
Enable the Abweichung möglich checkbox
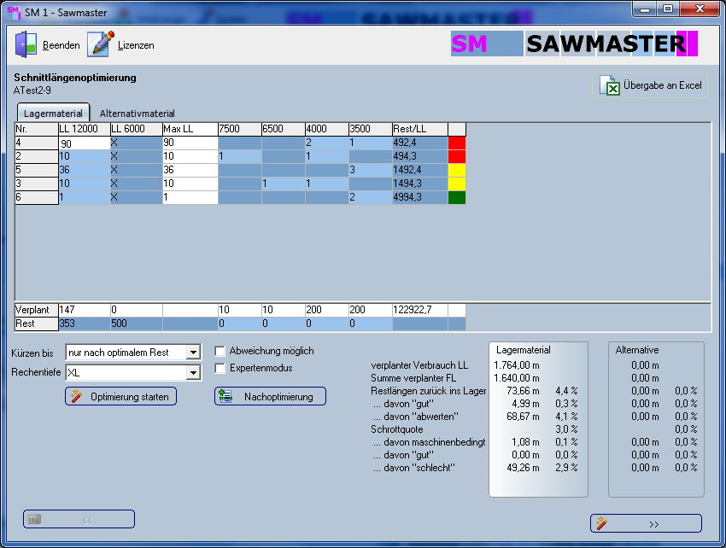click(x=220, y=352)
